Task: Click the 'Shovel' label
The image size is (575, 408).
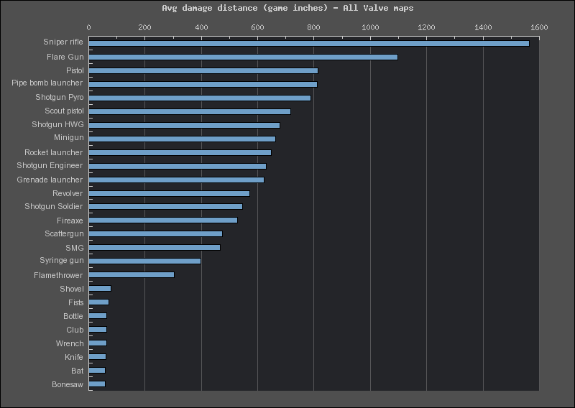Action: [72, 289]
